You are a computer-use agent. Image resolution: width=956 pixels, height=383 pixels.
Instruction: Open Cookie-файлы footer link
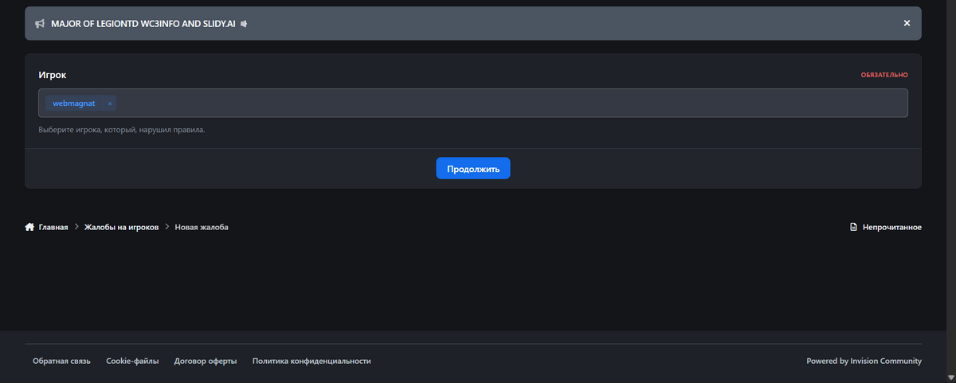pos(132,361)
